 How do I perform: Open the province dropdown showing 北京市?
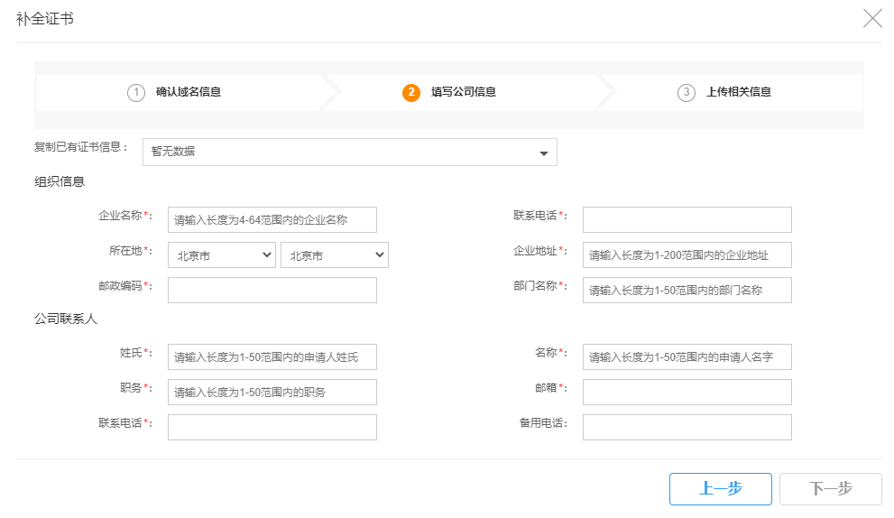tap(222, 255)
